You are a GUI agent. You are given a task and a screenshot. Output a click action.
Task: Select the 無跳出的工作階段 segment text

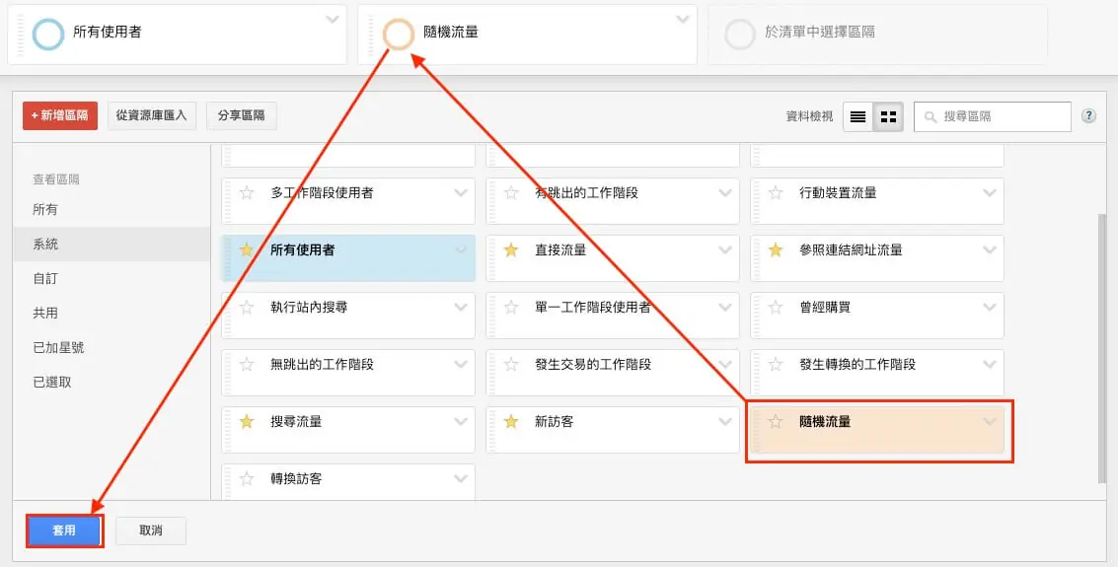323,365
